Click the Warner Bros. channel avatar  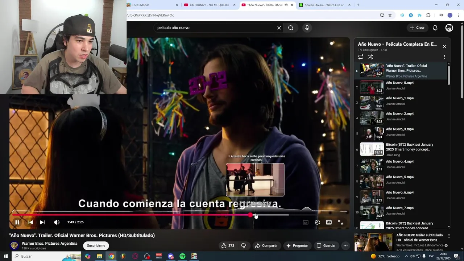point(14,246)
